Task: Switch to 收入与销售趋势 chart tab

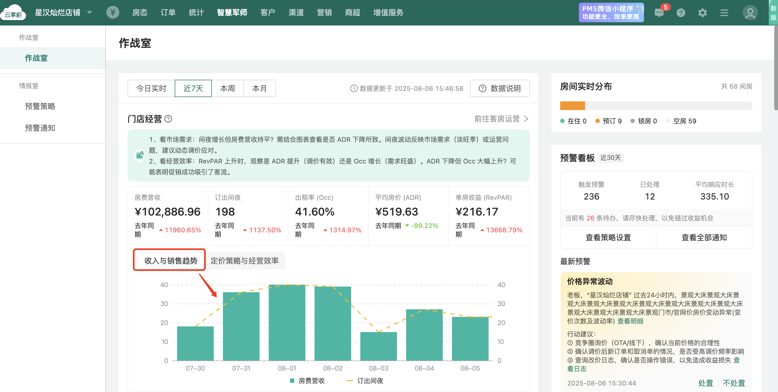Action: coord(171,261)
